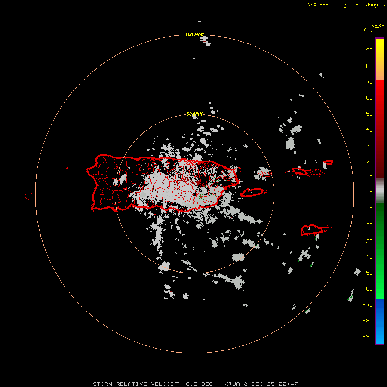
Task: Click the -30 value on velocity scale
Action: [x=368, y=241]
